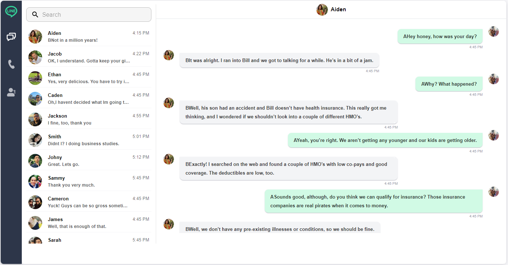
Task: Click Jacob's avatar thumbnail in the chat list
Action: click(35, 57)
